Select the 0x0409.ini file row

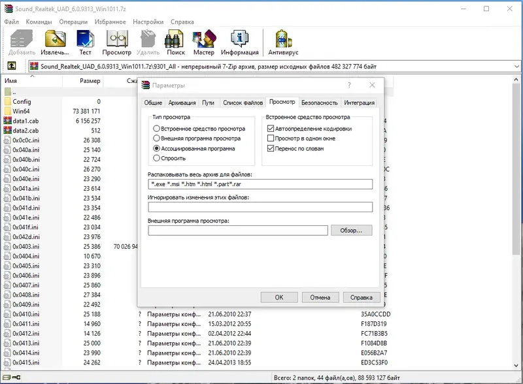coord(70,304)
